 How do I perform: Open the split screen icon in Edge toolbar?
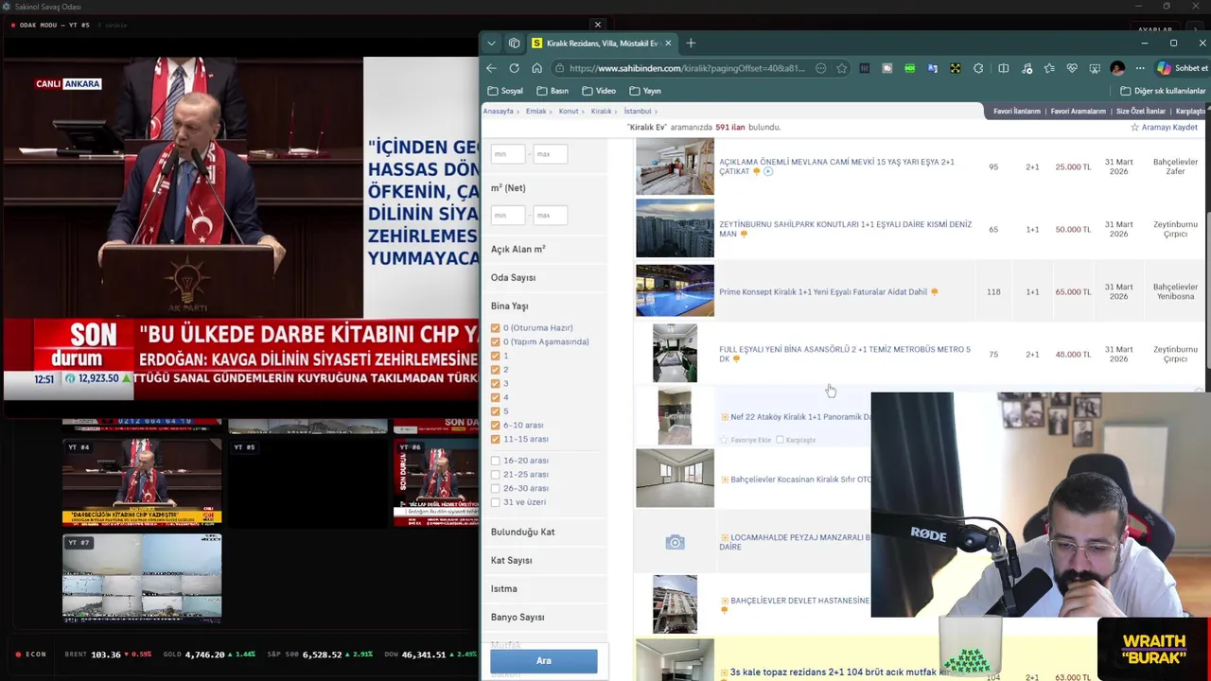click(x=1003, y=68)
